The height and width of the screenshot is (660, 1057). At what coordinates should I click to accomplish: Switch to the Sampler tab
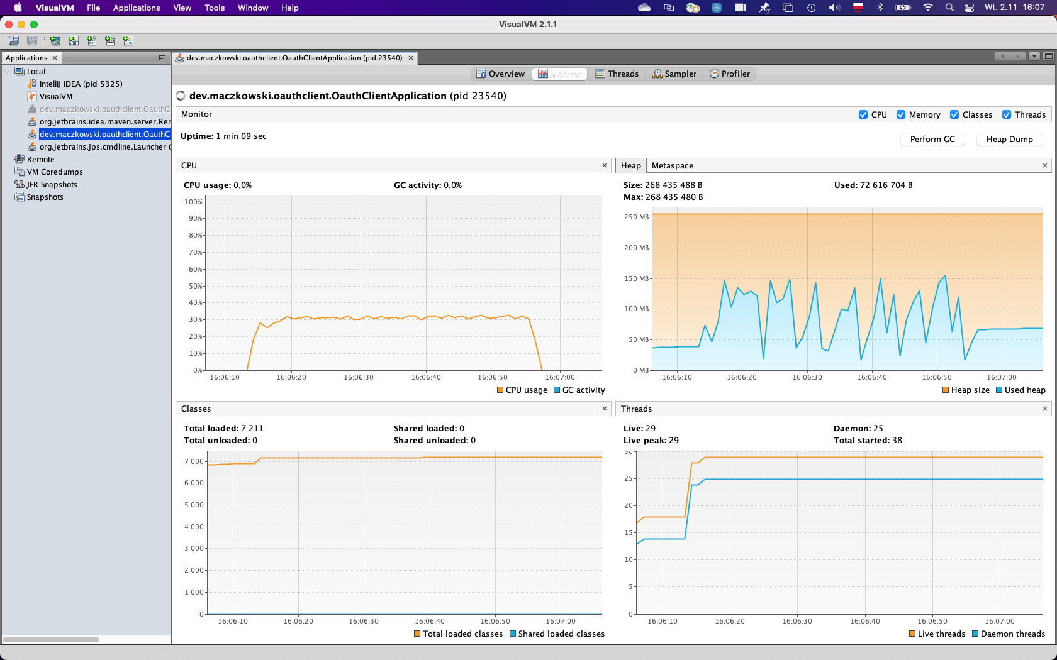pyautogui.click(x=674, y=74)
